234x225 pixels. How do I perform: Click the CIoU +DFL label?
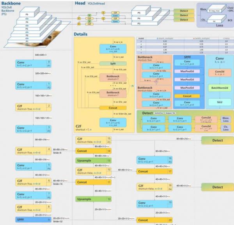230,9
